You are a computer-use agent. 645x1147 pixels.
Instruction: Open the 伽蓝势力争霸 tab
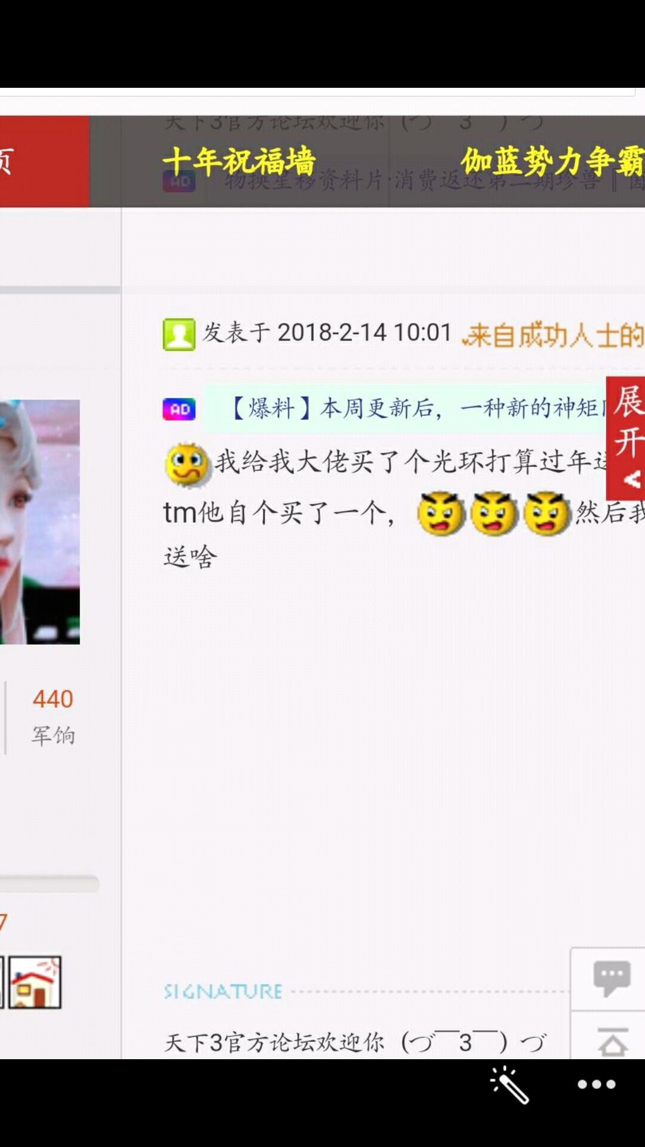click(x=552, y=161)
